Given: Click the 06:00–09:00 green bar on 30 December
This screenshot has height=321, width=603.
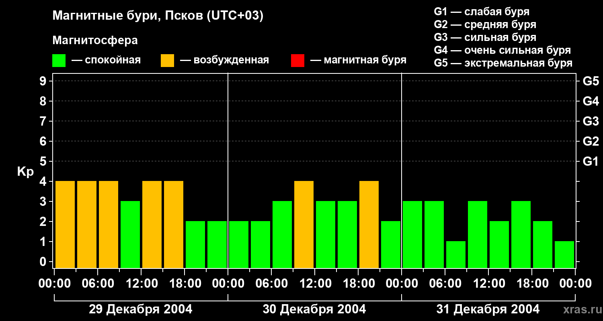Looking at the screenshot, I should pos(282,234).
